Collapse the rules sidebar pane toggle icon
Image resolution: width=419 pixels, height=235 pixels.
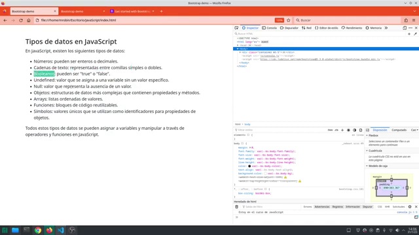point(367,130)
